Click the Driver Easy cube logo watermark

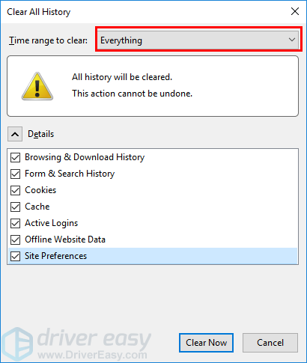[16, 345]
